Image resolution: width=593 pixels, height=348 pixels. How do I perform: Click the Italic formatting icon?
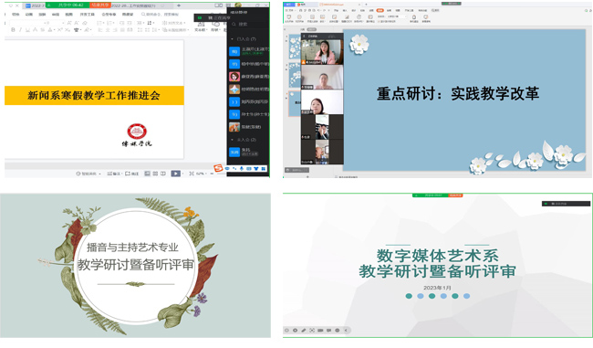point(20,29)
